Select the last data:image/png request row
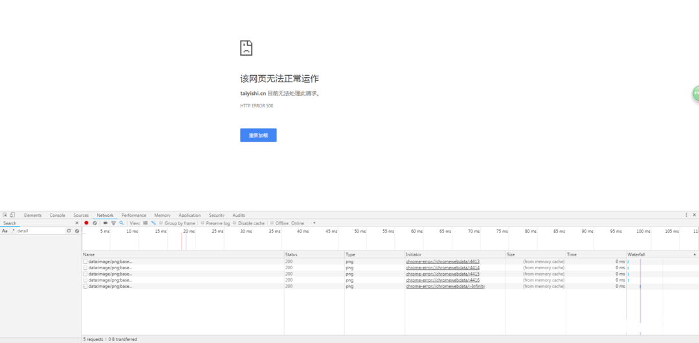The image size is (699, 343). 390,286
